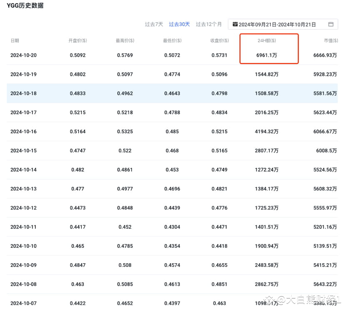Click the 0.4473 opening price value

tap(77, 208)
